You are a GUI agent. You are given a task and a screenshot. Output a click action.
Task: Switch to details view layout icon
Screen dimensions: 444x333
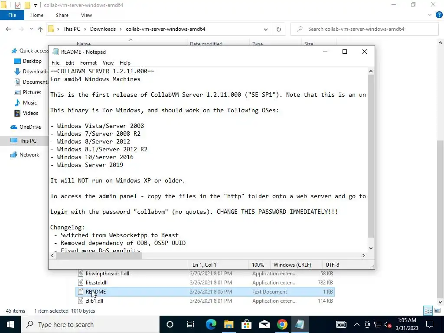pos(428,310)
